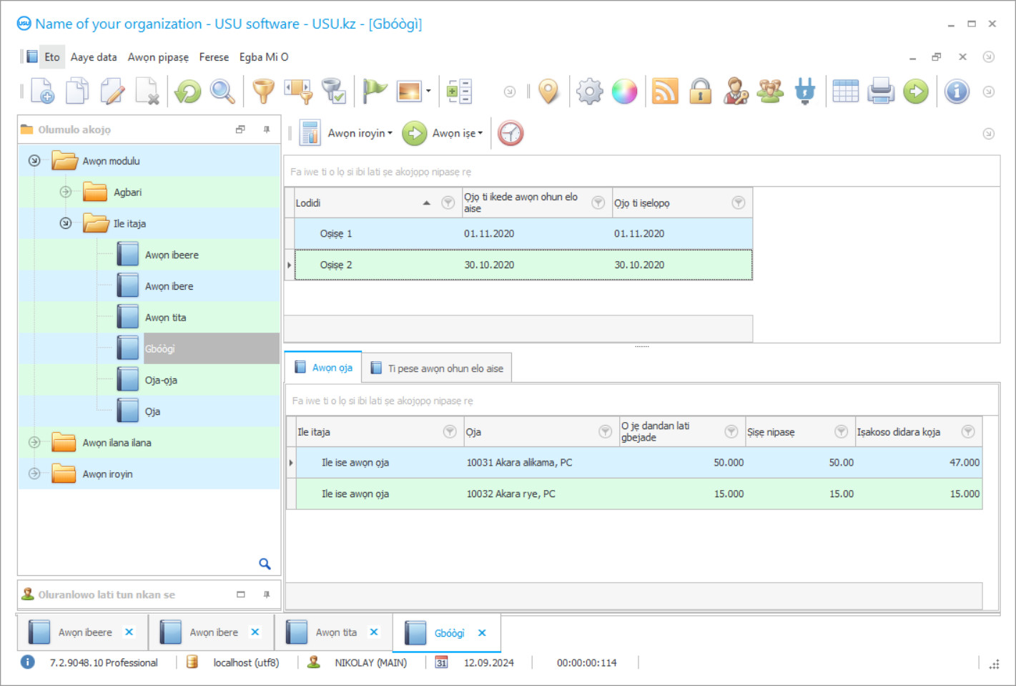Screen dimensions: 1016x686
Task: Collapse the Ile itaja tree folder
Action: tap(66, 223)
